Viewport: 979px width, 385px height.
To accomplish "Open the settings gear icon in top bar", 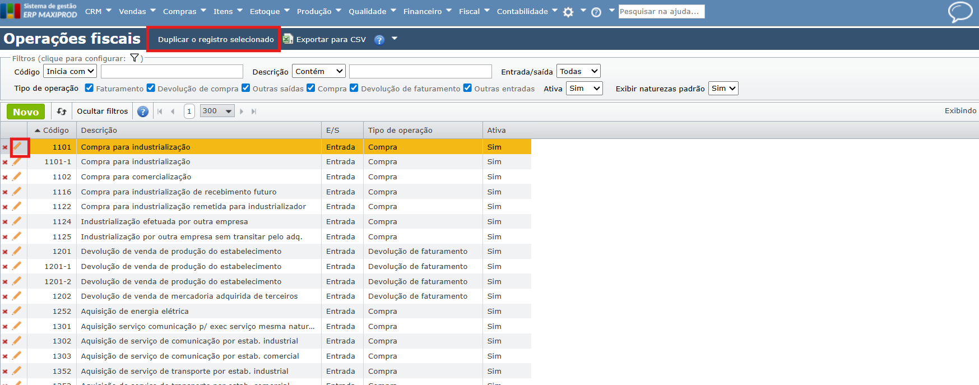I will [x=568, y=12].
